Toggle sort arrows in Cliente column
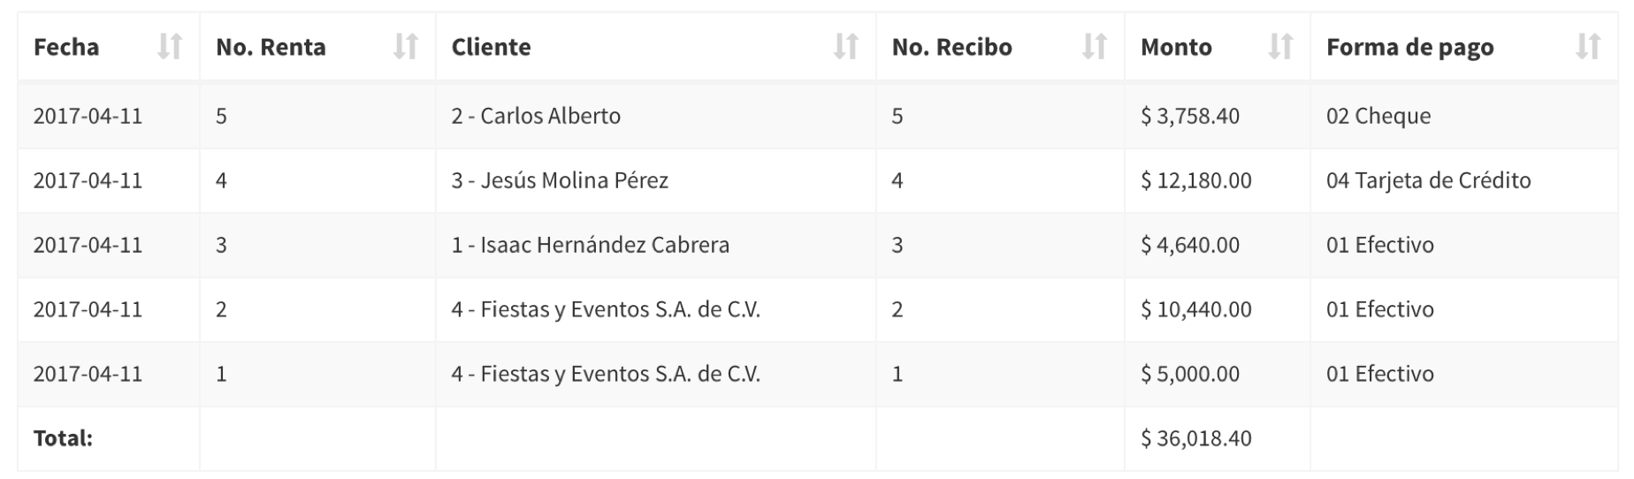Image resolution: width=1634 pixels, height=479 pixels. pos(845,46)
